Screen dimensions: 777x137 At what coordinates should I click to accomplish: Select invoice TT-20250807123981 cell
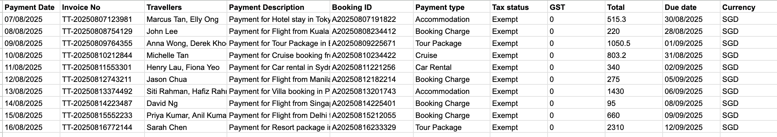pyautogui.click(x=102, y=19)
